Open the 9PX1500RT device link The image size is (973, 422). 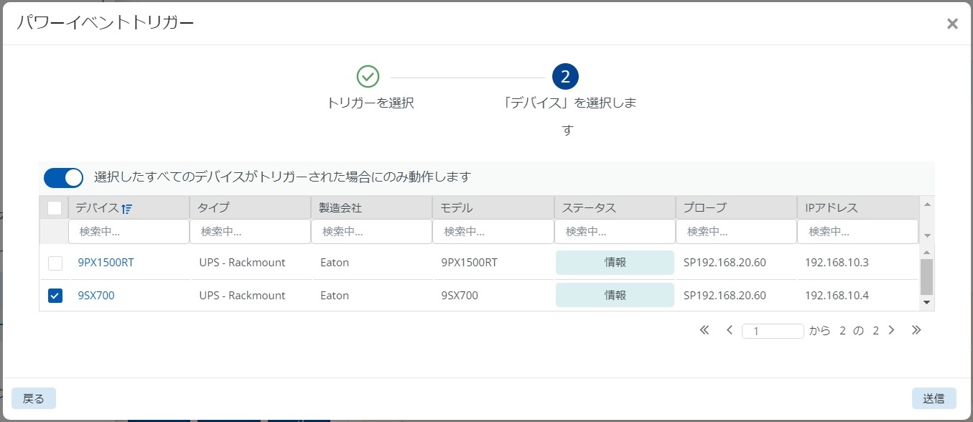tap(106, 263)
